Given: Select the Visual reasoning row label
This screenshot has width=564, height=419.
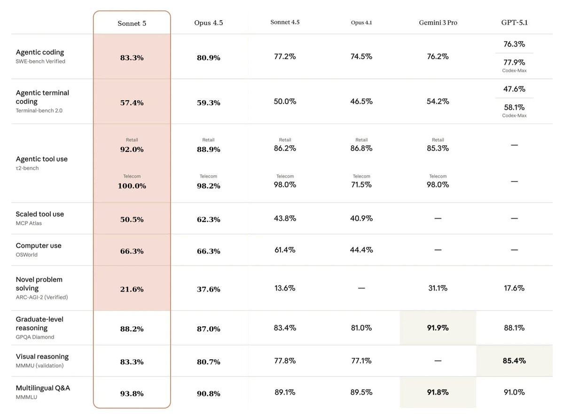Looking at the screenshot, I should (x=42, y=356).
